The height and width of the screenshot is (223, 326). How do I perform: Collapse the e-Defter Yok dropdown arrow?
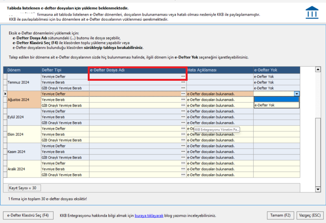[x=297, y=94]
